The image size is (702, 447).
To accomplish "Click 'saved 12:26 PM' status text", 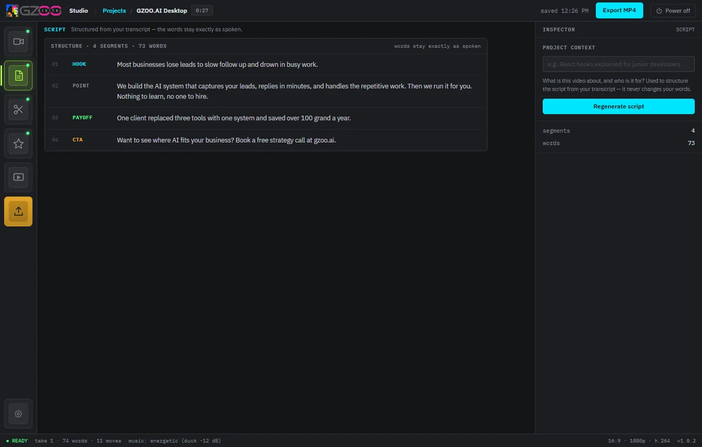I will coord(564,11).
